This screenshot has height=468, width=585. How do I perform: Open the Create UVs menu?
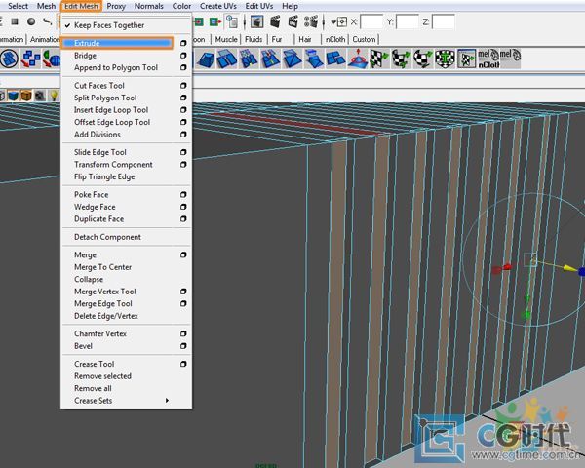[218, 7]
